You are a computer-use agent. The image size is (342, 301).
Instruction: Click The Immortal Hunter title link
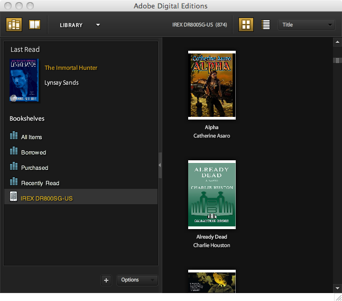click(71, 68)
